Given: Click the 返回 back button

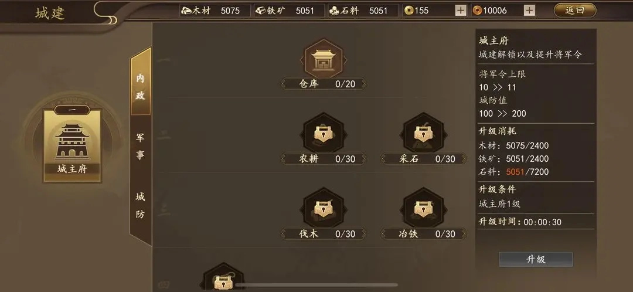Looking at the screenshot, I should pyautogui.click(x=575, y=11).
